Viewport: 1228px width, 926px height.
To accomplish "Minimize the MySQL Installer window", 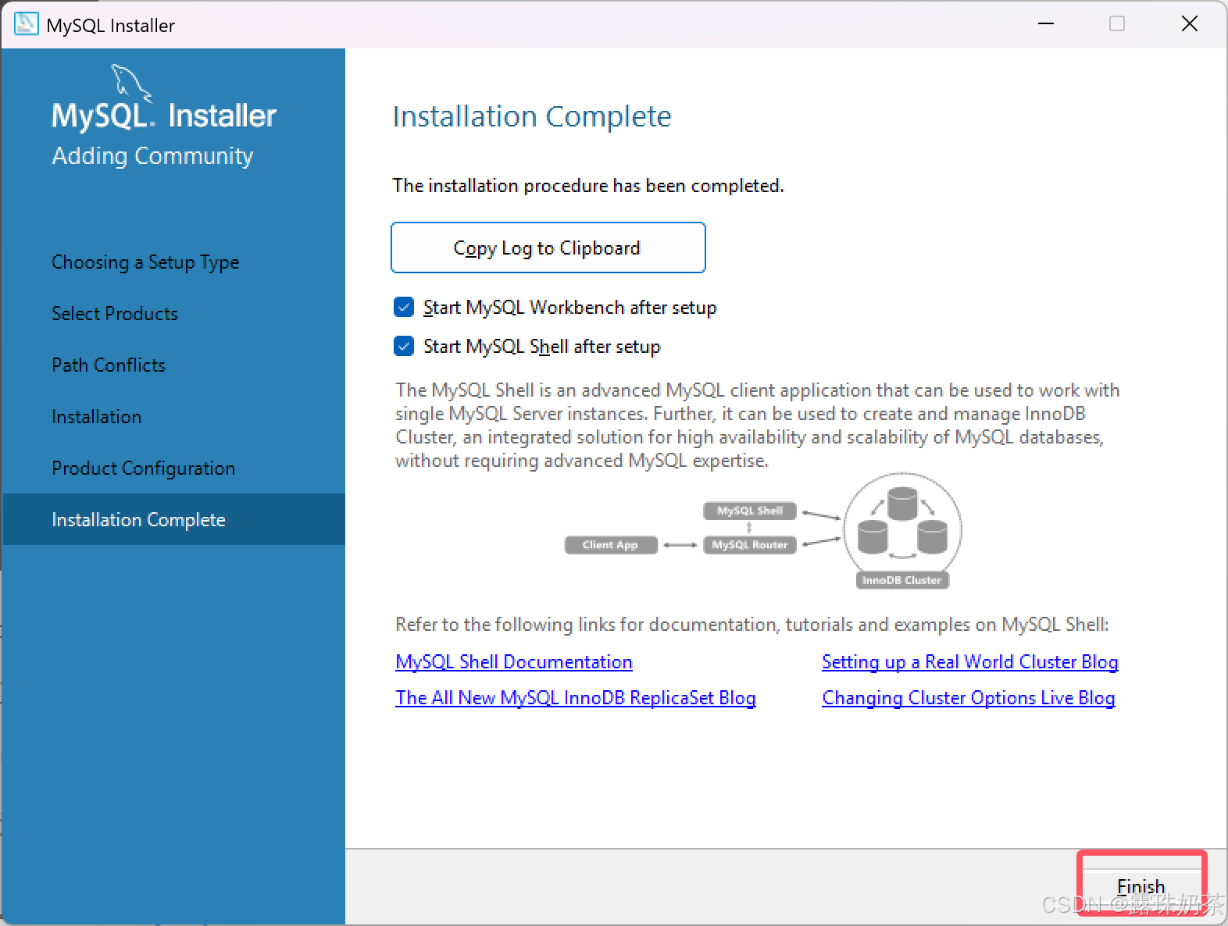I will (x=1046, y=24).
